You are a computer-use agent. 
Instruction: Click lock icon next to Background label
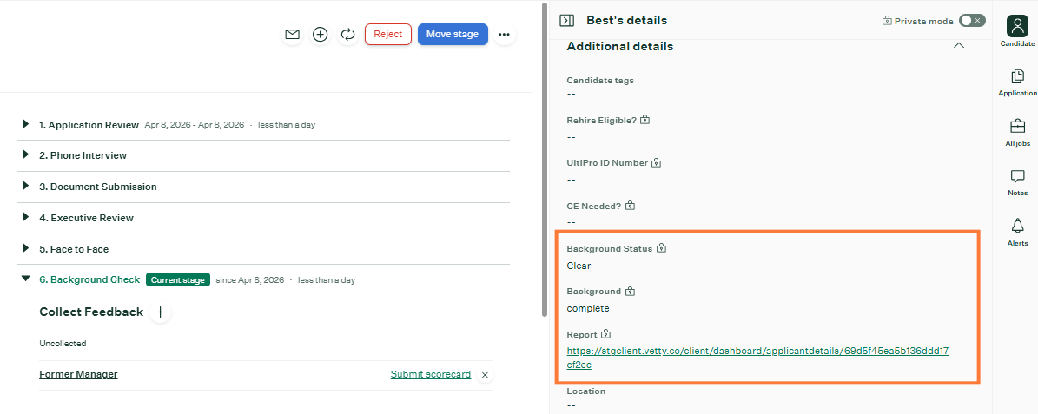[631, 291]
